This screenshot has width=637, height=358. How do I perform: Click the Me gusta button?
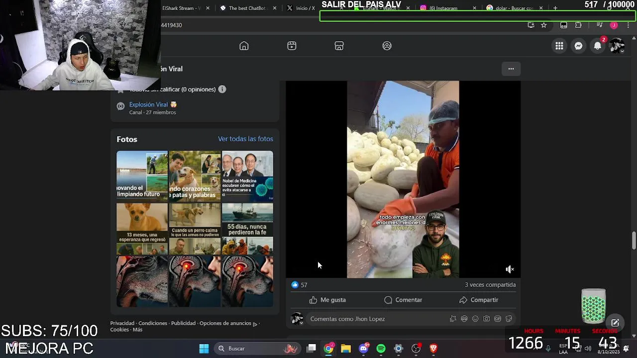pos(327,300)
